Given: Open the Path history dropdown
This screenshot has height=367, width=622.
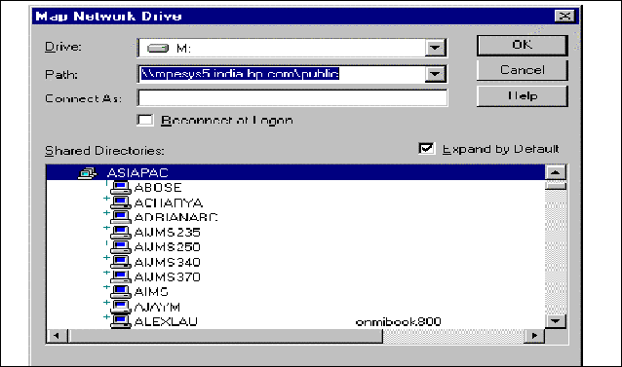Looking at the screenshot, I should pyautogui.click(x=435, y=74).
